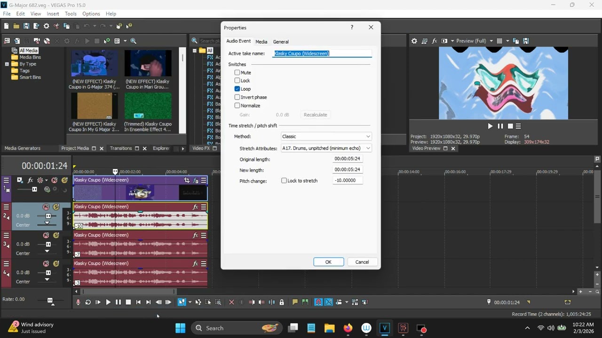Click Play in the Video Preview window
Viewport: 602px width, 338px height.
[490, 126]
